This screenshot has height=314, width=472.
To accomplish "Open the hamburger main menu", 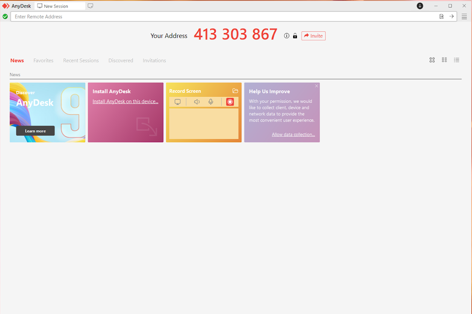I will (x=464, y=17).
